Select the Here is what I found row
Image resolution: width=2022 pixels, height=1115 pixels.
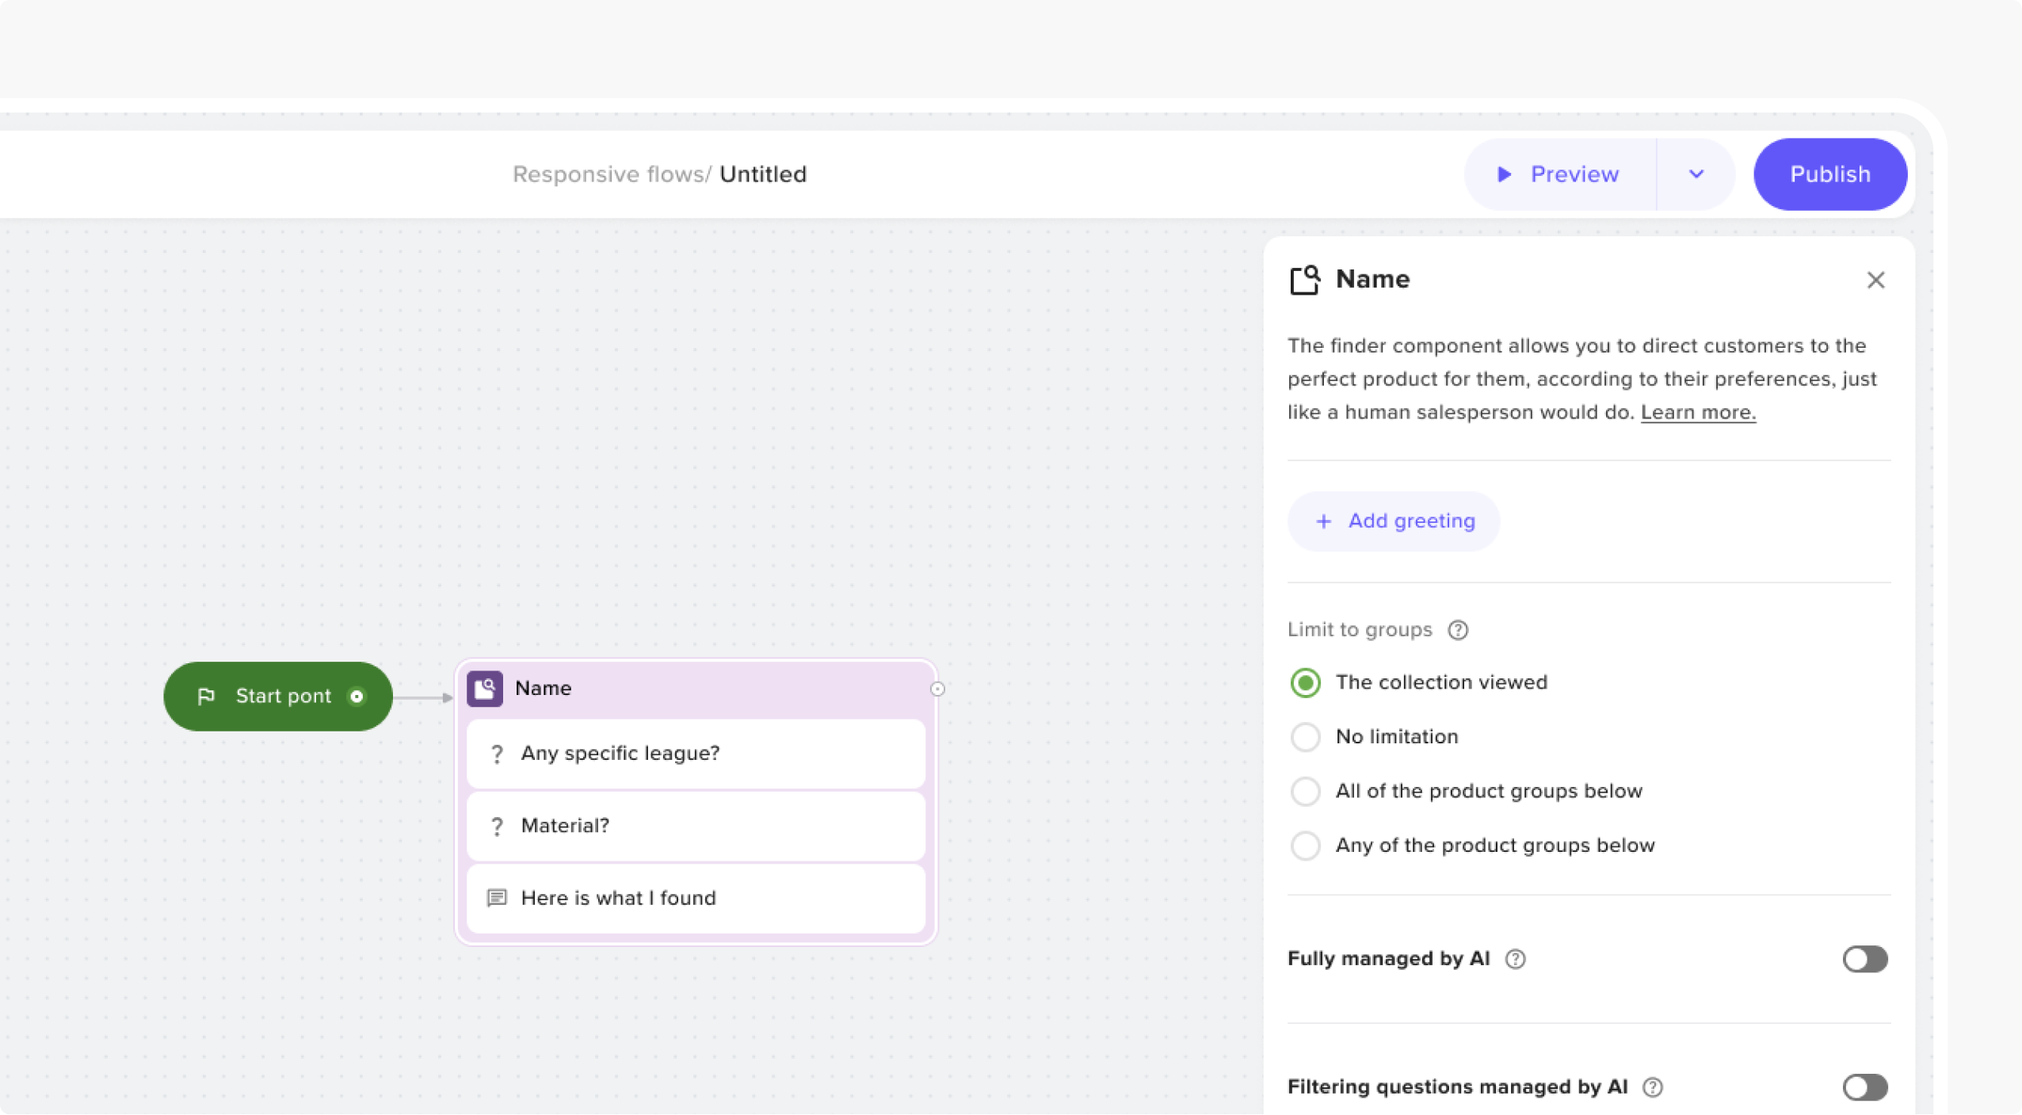(696, 899)
